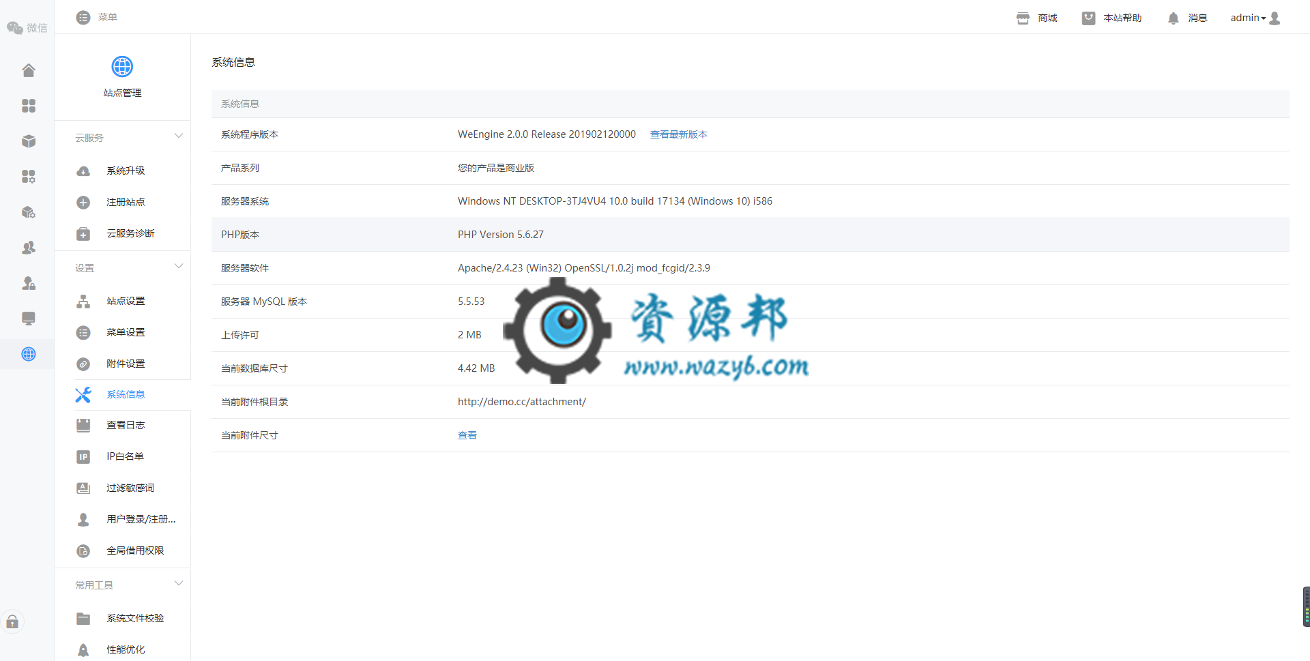Click the plus icon beside 注册站点
The height and width of the screenshot is (661, 1310).
tap(83, 202)
